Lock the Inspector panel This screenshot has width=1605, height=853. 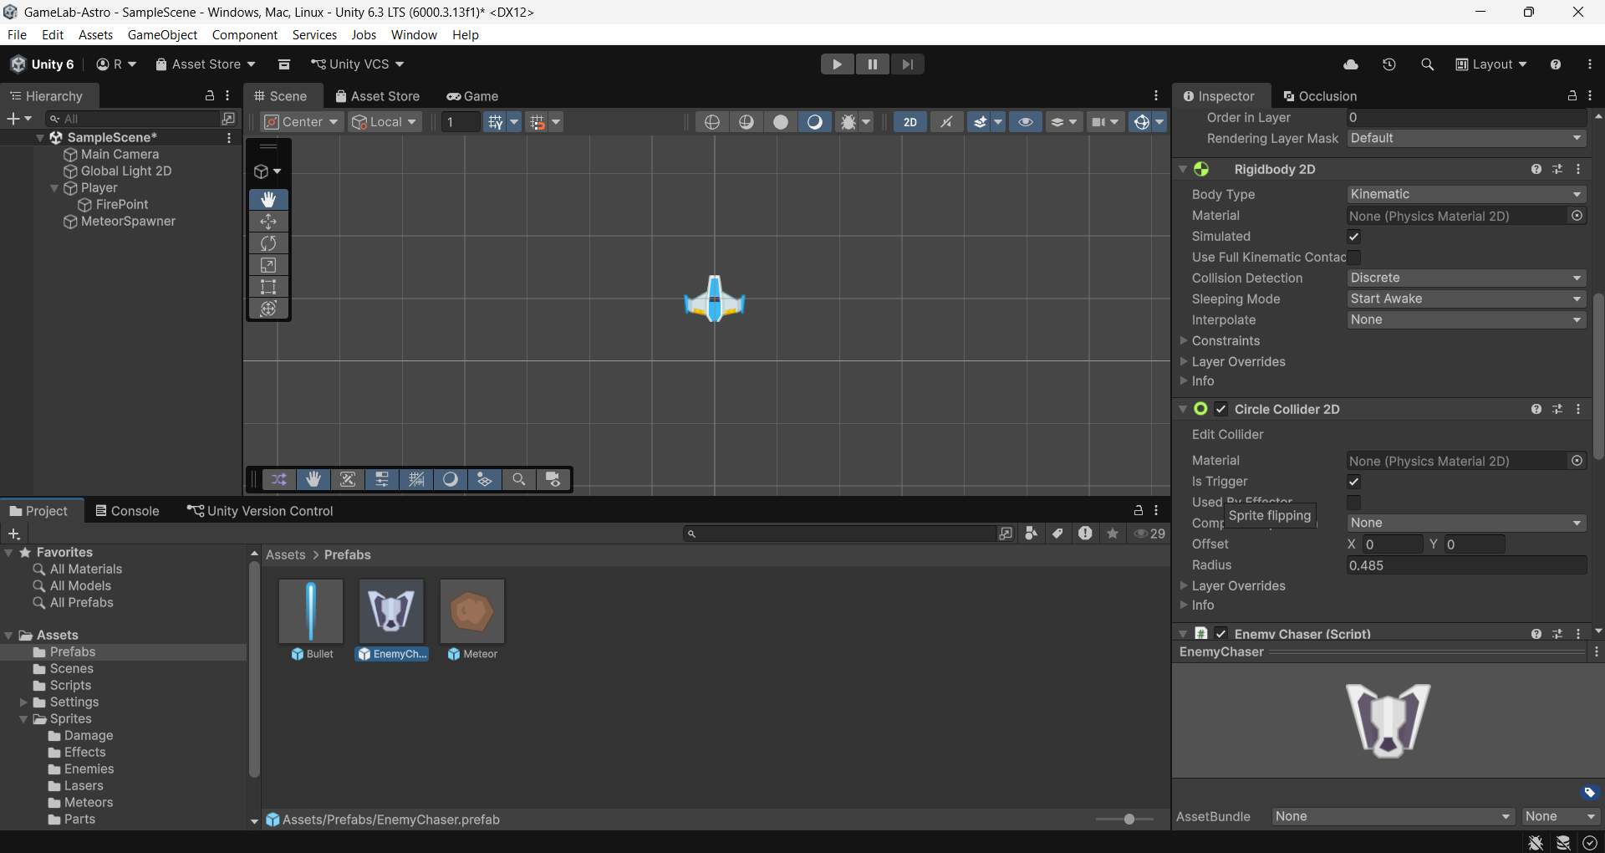pos(1572,96)
